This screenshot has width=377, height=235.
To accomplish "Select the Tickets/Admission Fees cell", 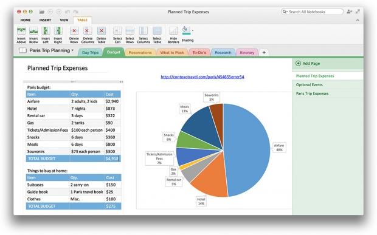I will click(48, 130).
